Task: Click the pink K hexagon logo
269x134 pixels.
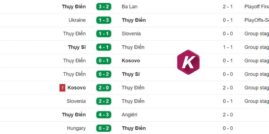Action: click(x=188, y=62)
